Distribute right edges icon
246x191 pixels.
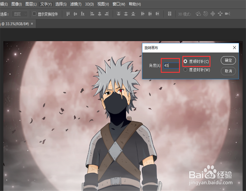coord(157,14)
